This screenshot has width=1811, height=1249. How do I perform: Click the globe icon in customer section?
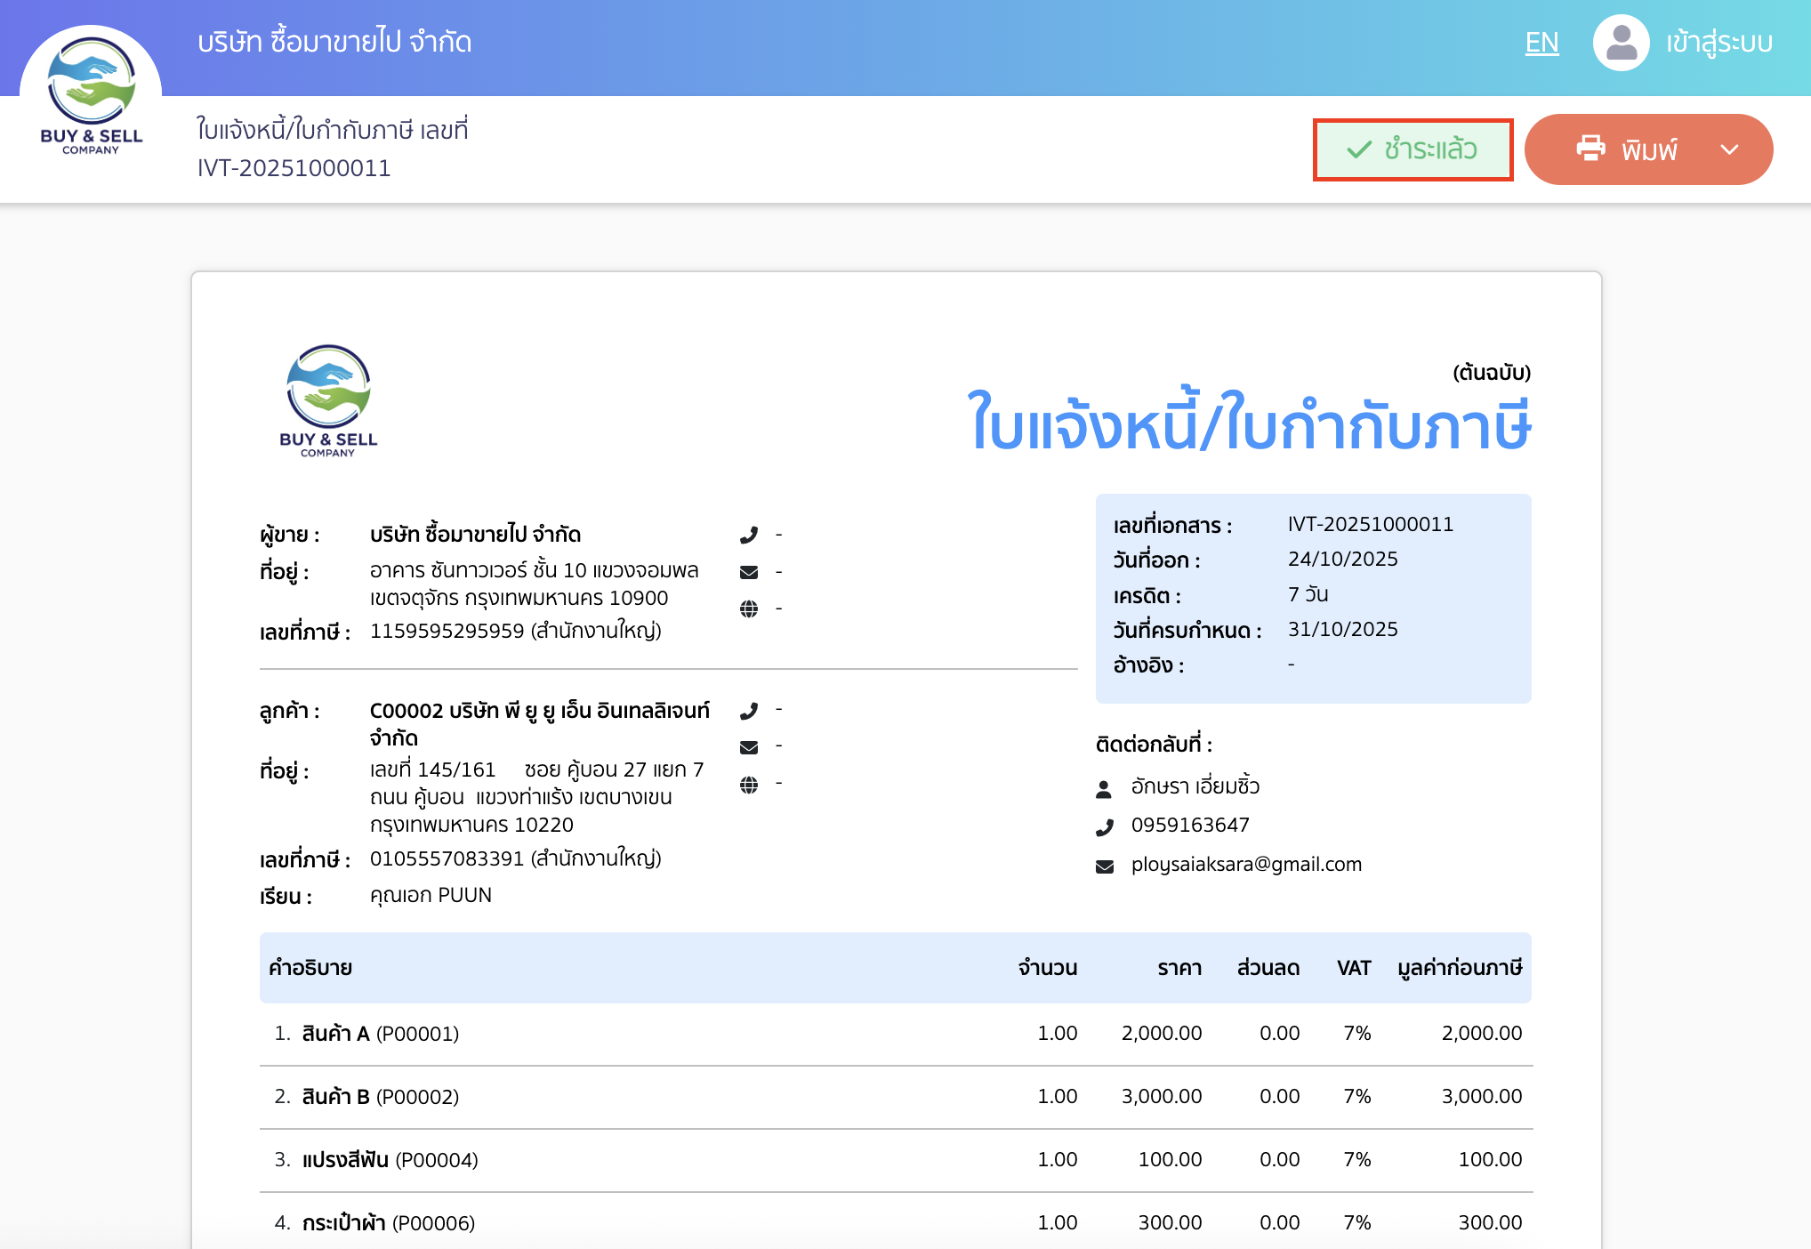click(750, 785)
